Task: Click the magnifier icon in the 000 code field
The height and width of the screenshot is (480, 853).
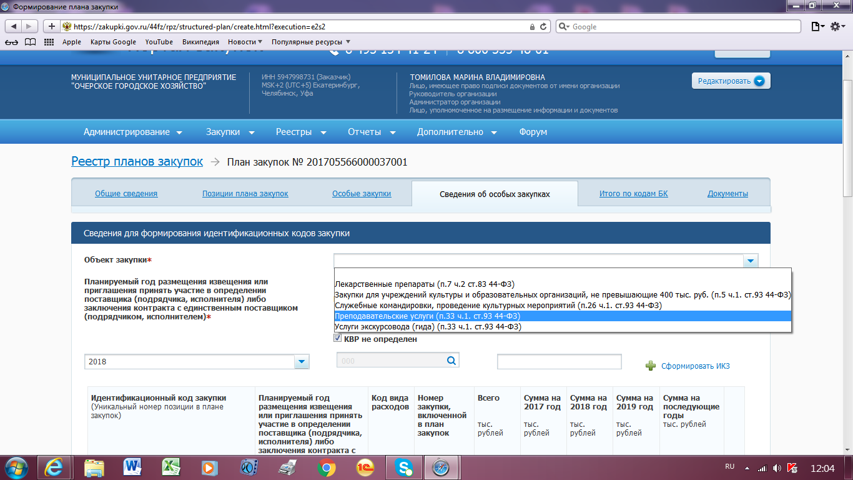Action: pos(451,360)
